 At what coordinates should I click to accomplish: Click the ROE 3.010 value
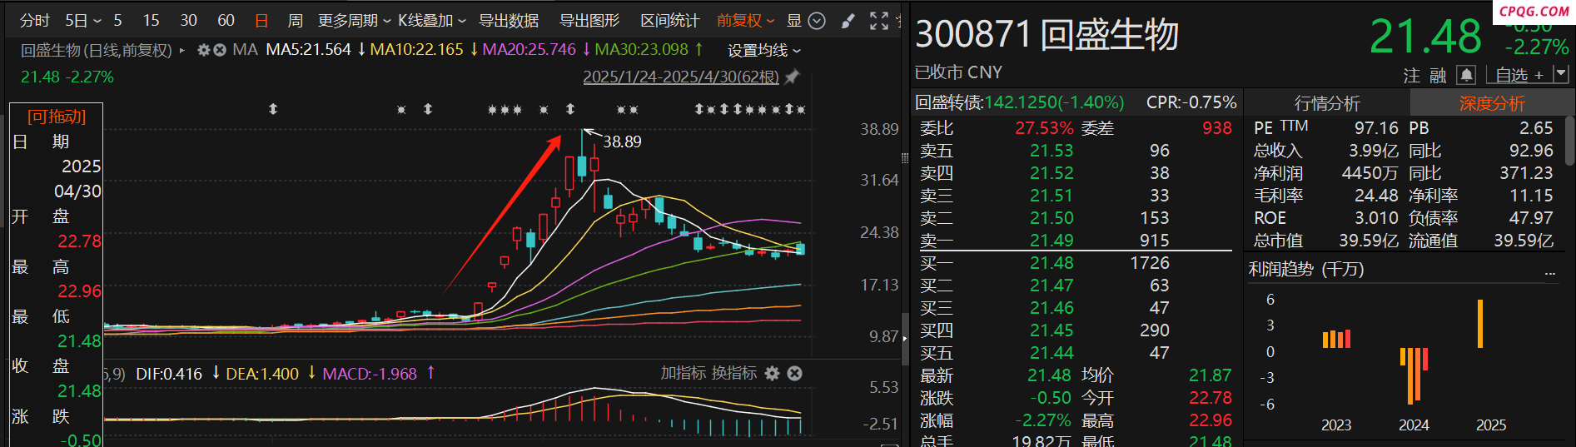click(1376, 218)
